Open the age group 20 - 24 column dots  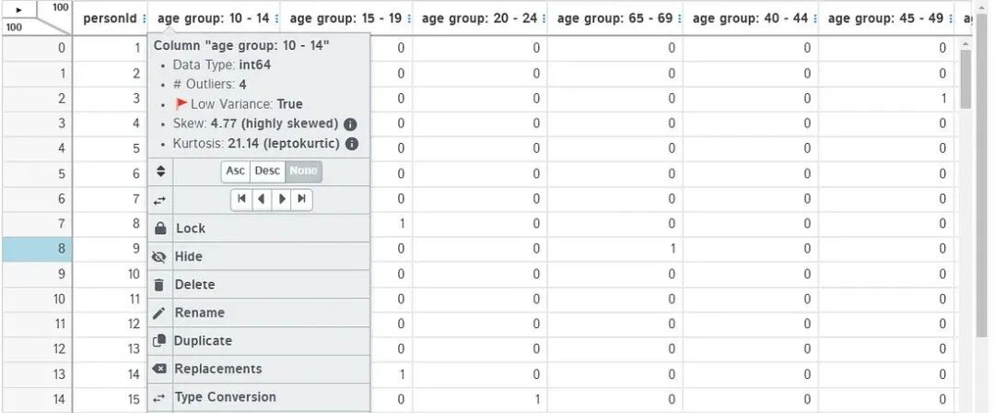pos(544,18)
